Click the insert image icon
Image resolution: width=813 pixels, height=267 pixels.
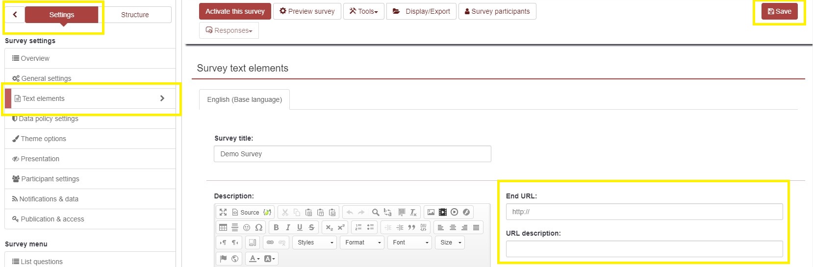coord(431,212)
